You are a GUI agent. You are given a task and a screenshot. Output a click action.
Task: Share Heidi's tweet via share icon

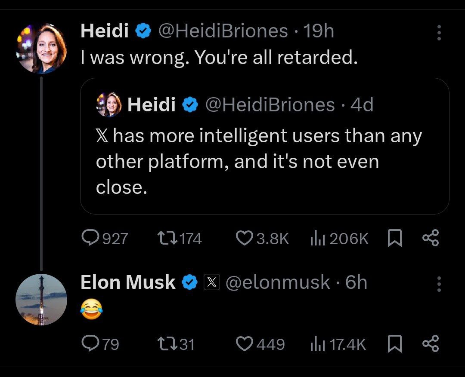pos(431,238)
